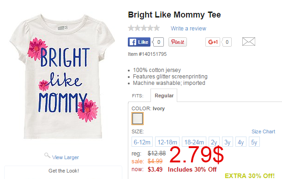This screenshot has width=282, height=179.
Task: Pick size 4y
Action: pos(241,142)
